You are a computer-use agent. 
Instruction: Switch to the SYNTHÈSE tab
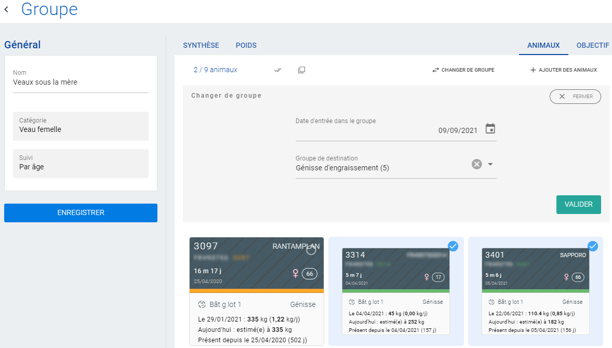(201, 45)
